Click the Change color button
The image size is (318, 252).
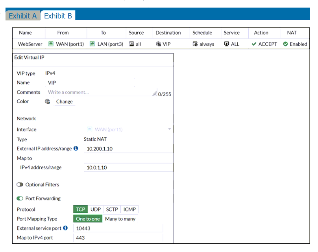coord(64,101)
